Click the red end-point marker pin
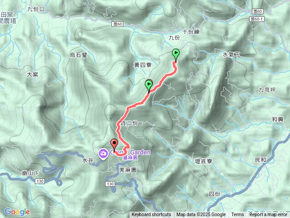 114,145
